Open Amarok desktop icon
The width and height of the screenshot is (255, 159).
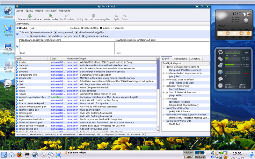[x=8, y=11]
